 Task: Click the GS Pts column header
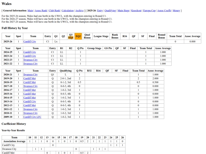[108, 48]
